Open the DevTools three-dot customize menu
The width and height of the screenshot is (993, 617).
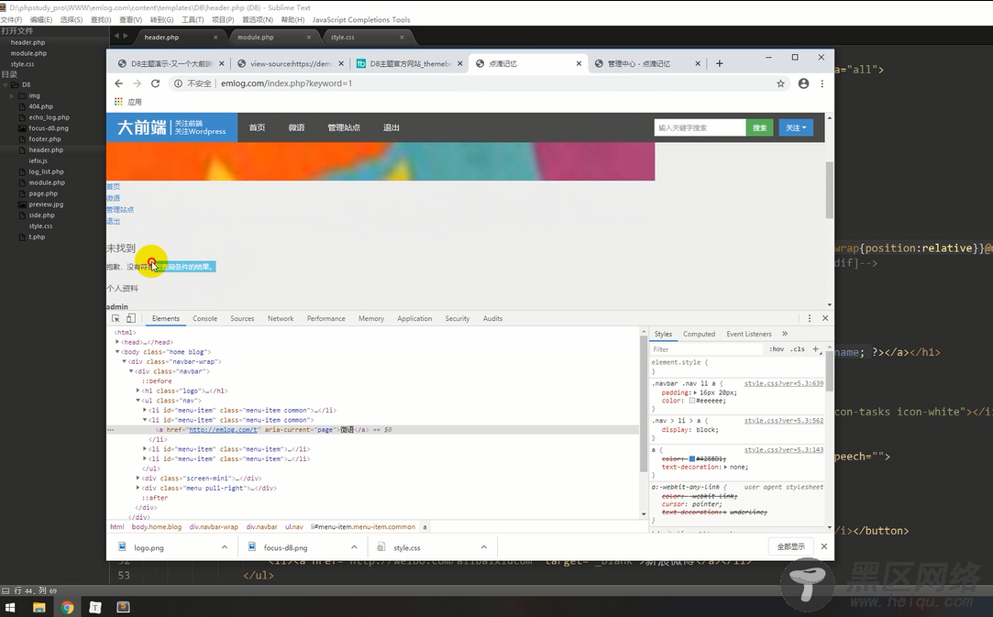click(810, 319)
